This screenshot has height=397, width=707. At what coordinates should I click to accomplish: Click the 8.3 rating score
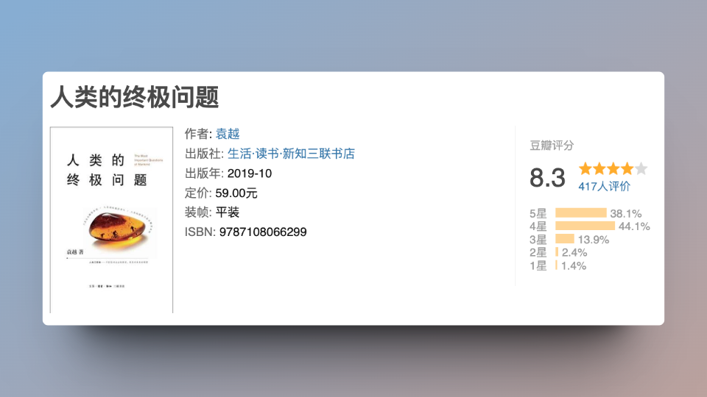pyautogui.click(x=547, y=178)
